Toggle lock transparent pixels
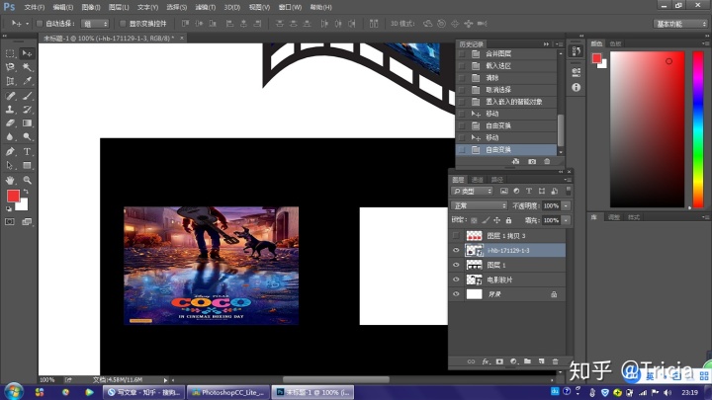This screenshot has height=400, width=712. 474,220
